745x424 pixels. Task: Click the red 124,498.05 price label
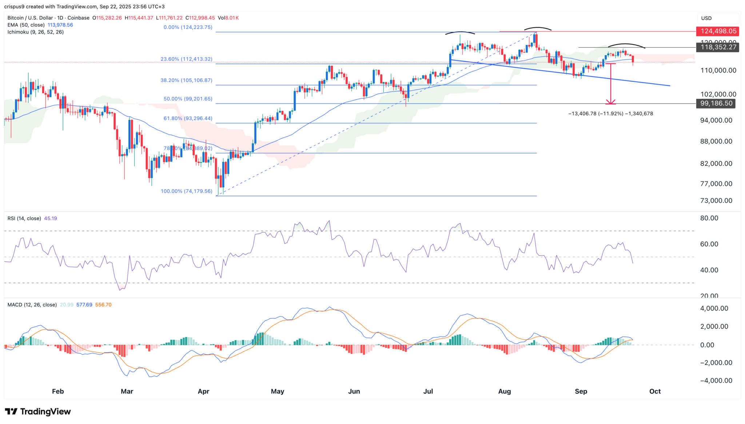[x=717, y=31]
